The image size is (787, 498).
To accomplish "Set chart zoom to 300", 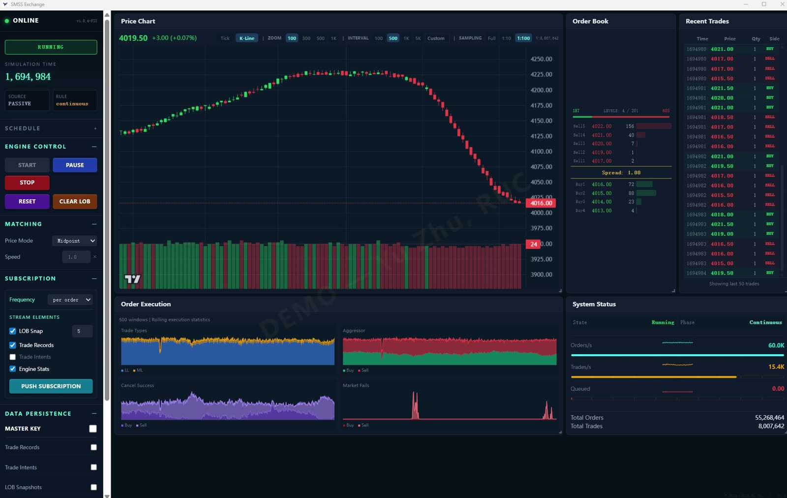I will point(306,38).
